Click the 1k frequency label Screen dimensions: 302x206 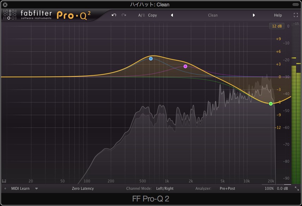pos(167,181)
